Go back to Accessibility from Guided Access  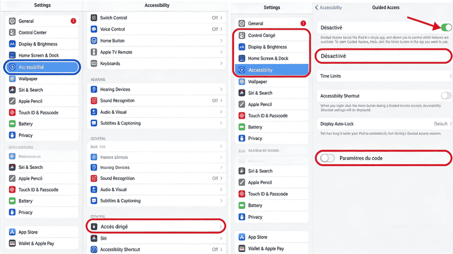click(x=329, y=7)
